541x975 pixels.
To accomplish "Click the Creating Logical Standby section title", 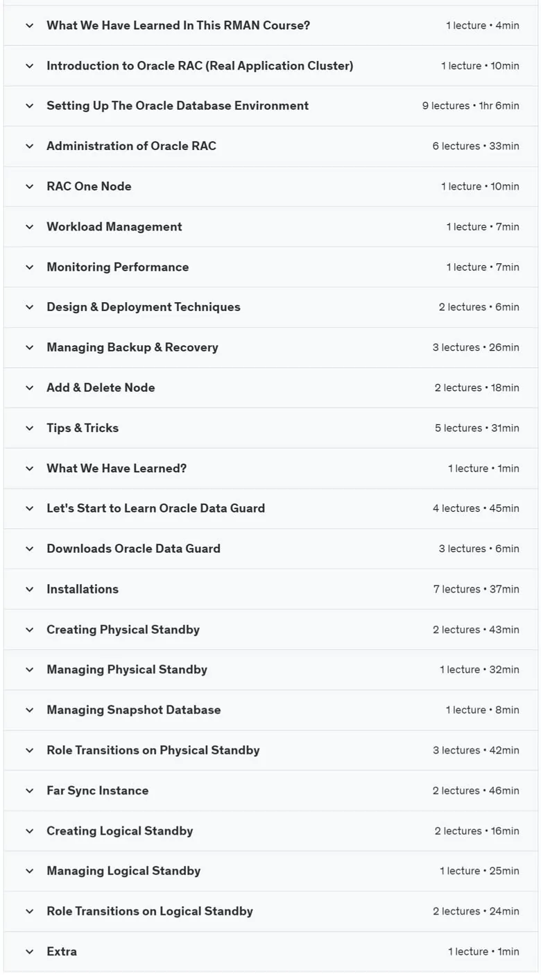I will click(120, 831).
